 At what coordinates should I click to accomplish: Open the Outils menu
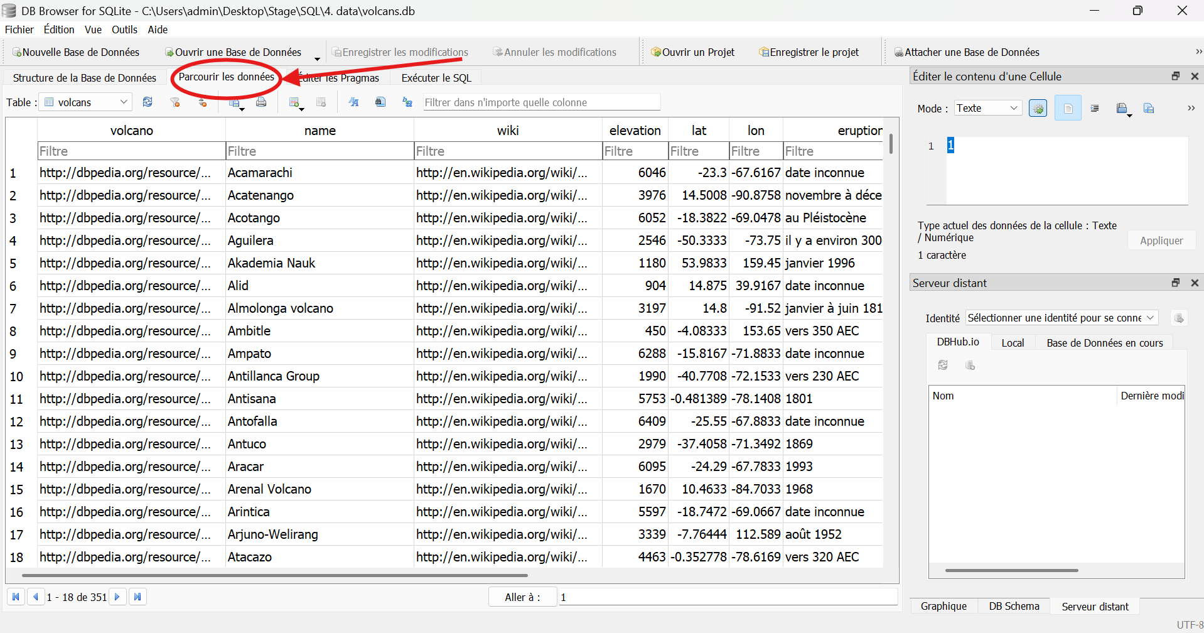124,30
